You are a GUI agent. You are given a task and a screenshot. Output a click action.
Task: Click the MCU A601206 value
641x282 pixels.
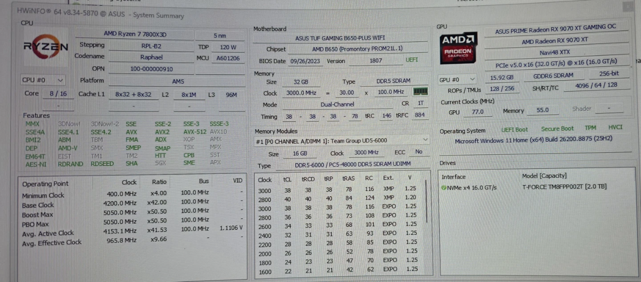(228, 58)
